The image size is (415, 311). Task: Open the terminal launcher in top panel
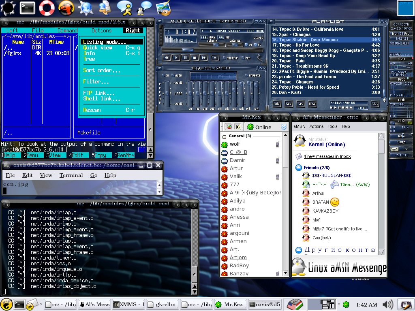[28, 8]
